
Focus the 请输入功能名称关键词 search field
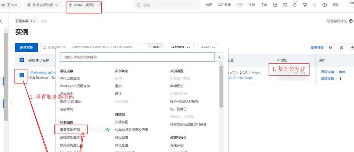point(137,57)
